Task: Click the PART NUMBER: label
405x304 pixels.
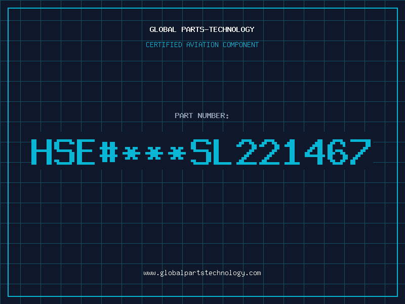Action: (202, 116)
